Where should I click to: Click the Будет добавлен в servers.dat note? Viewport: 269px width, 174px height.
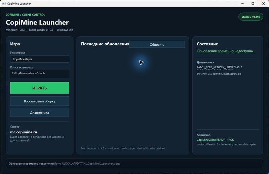[x=37, y=139]
